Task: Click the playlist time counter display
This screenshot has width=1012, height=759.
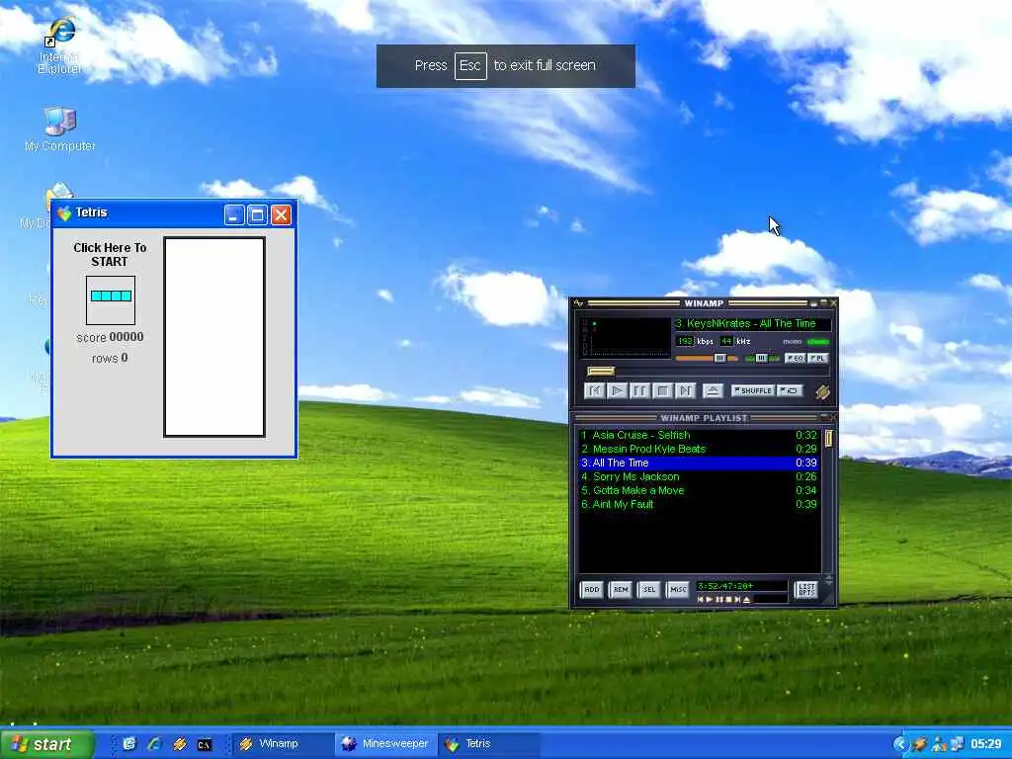Action: pos(741,586)
